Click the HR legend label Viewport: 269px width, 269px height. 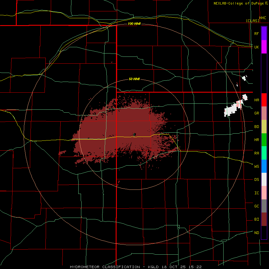pyautogui.click(x=256, y=140)
